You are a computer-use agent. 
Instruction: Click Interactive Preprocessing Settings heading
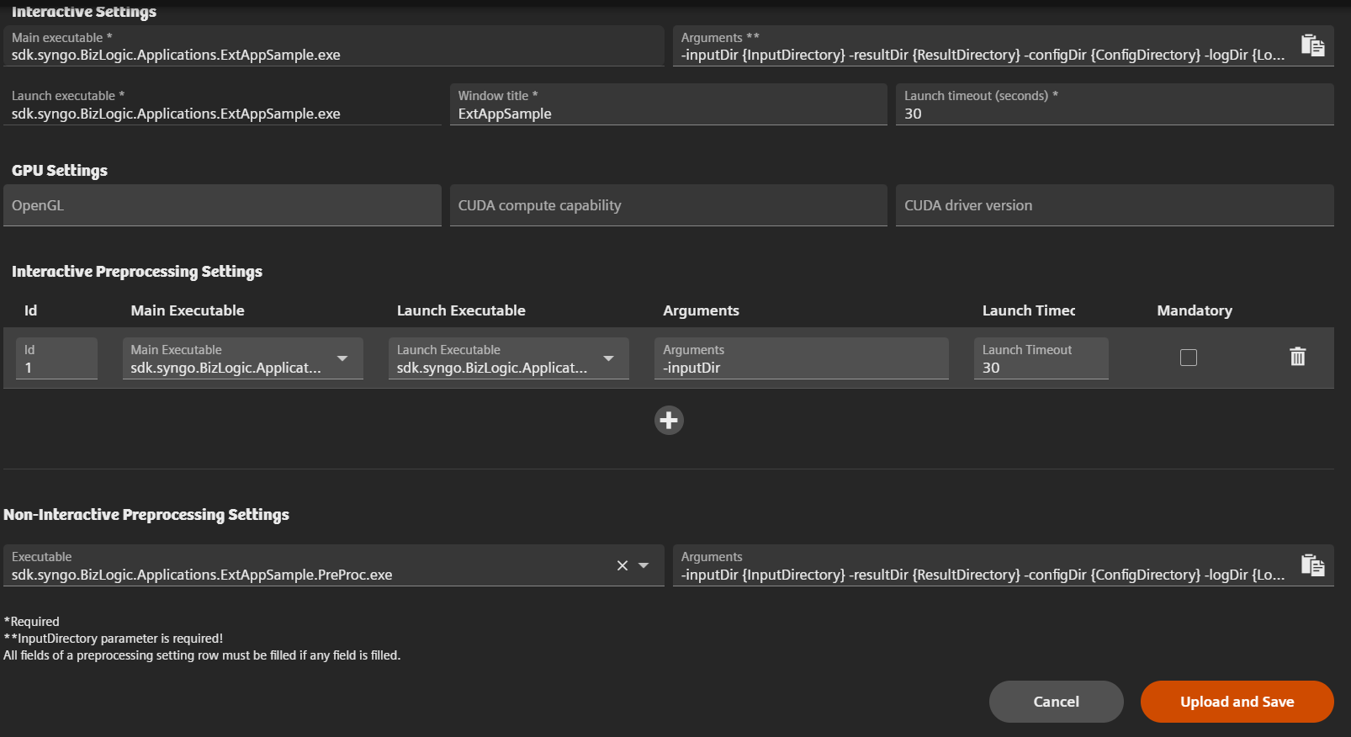pyautogui.click(x=137, y=271)
